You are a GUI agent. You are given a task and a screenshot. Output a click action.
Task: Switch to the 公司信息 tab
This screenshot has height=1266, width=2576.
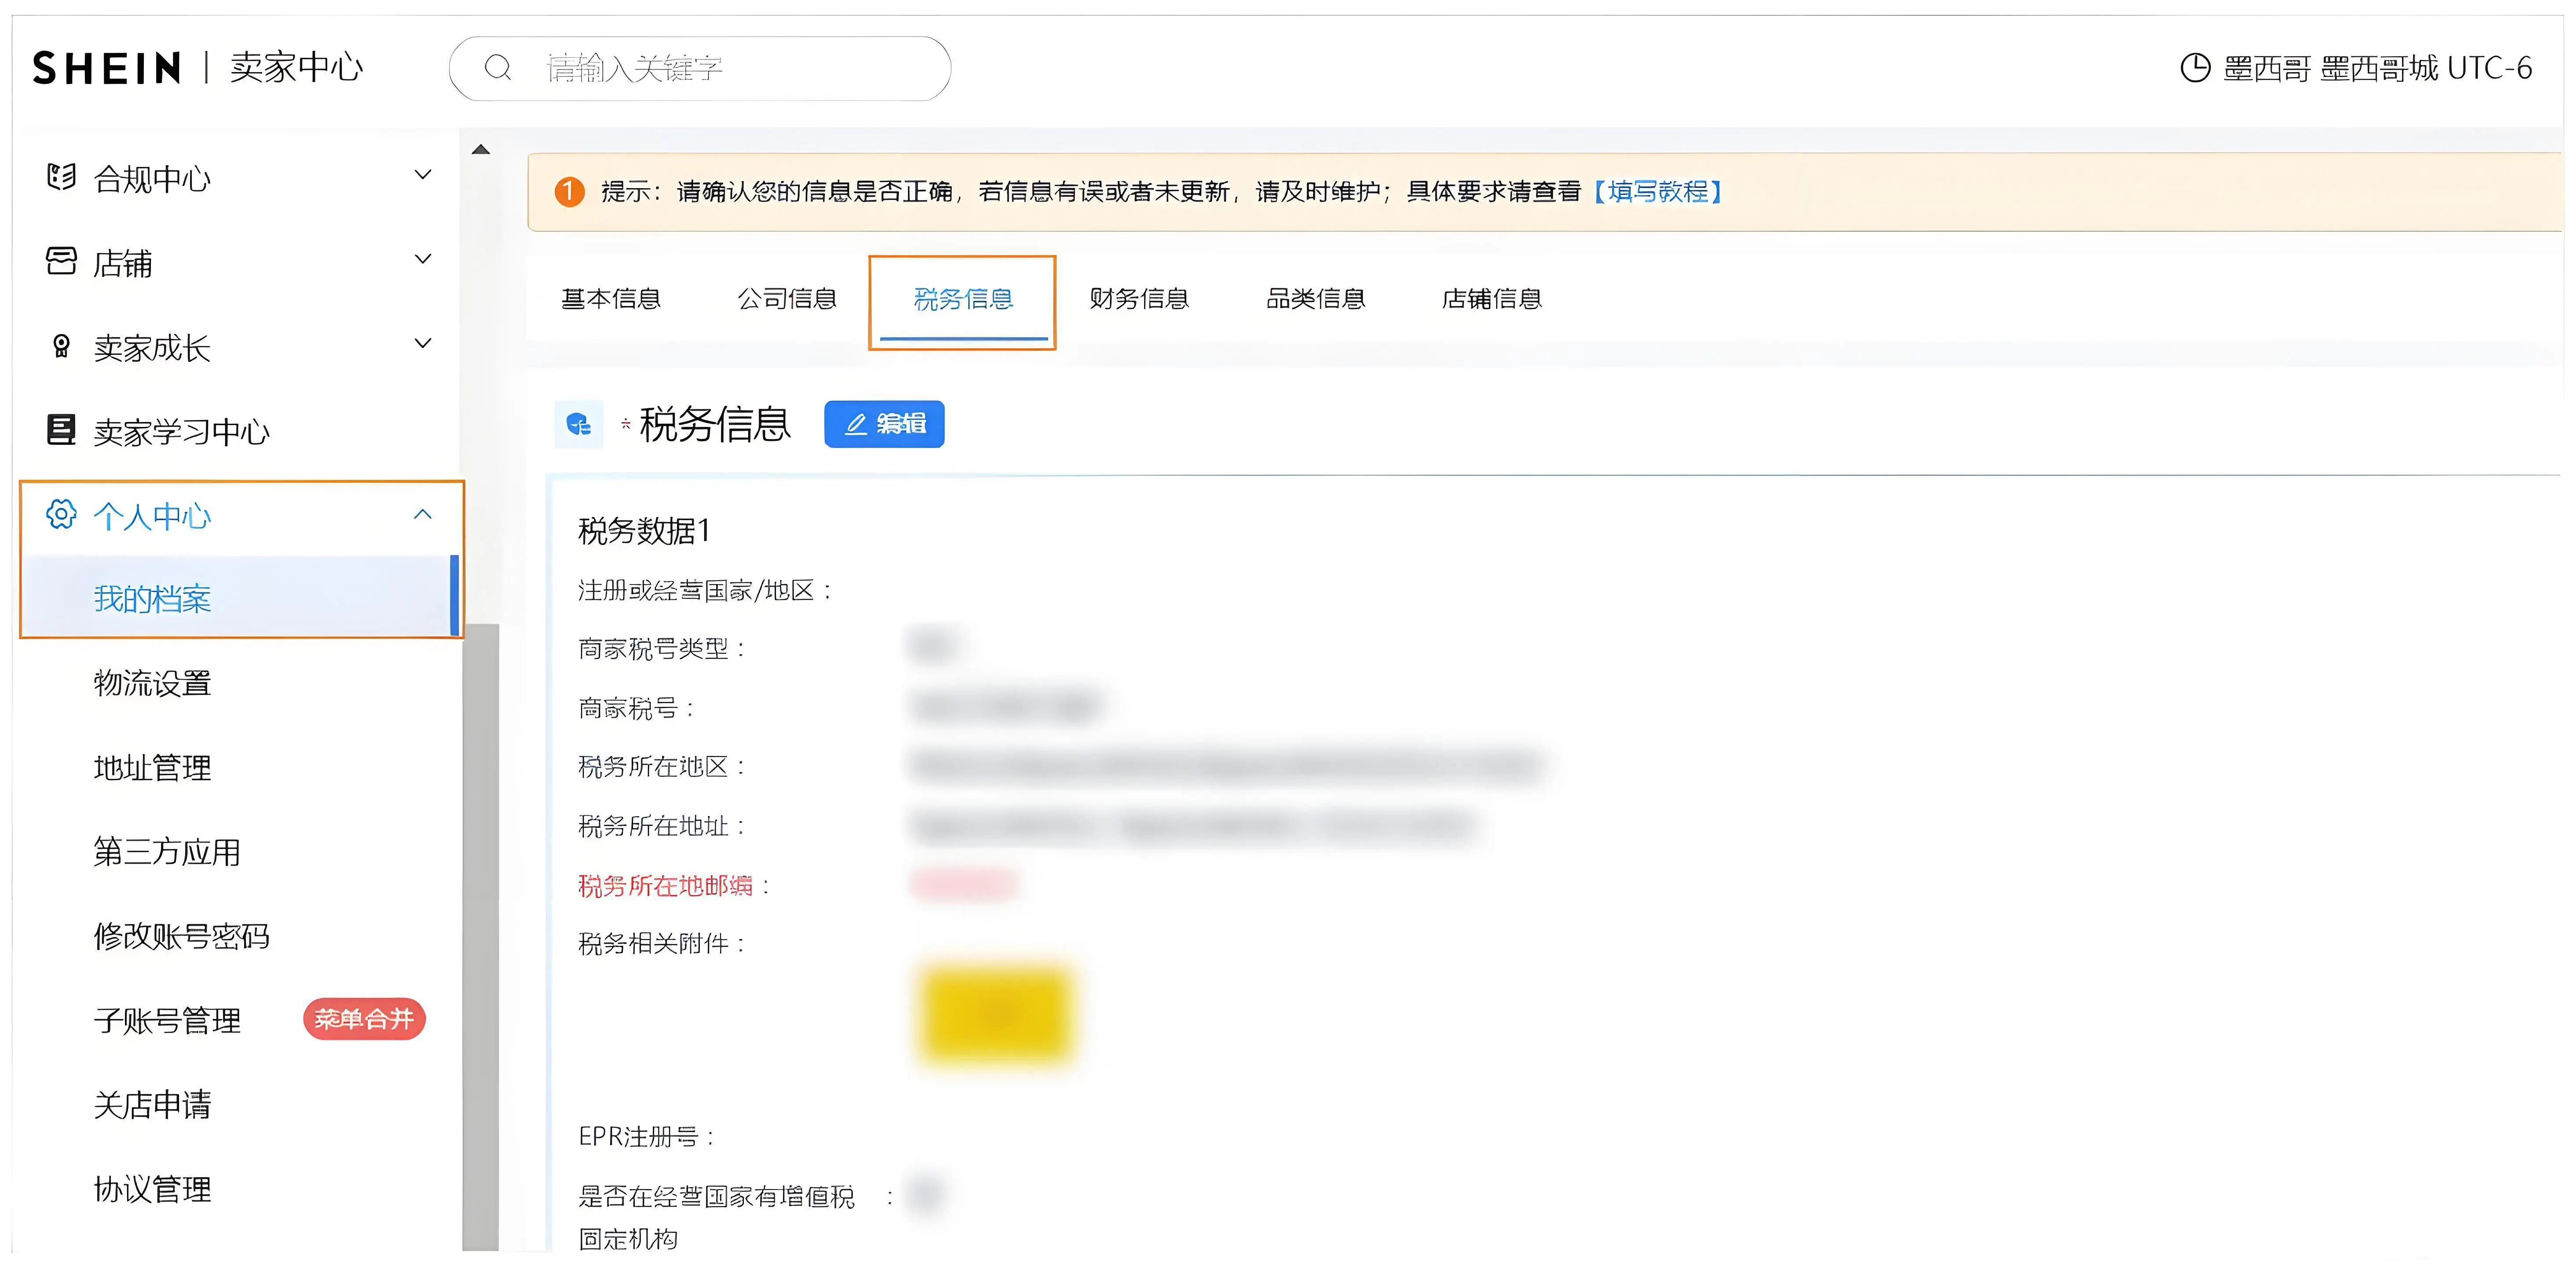(787, 299)
